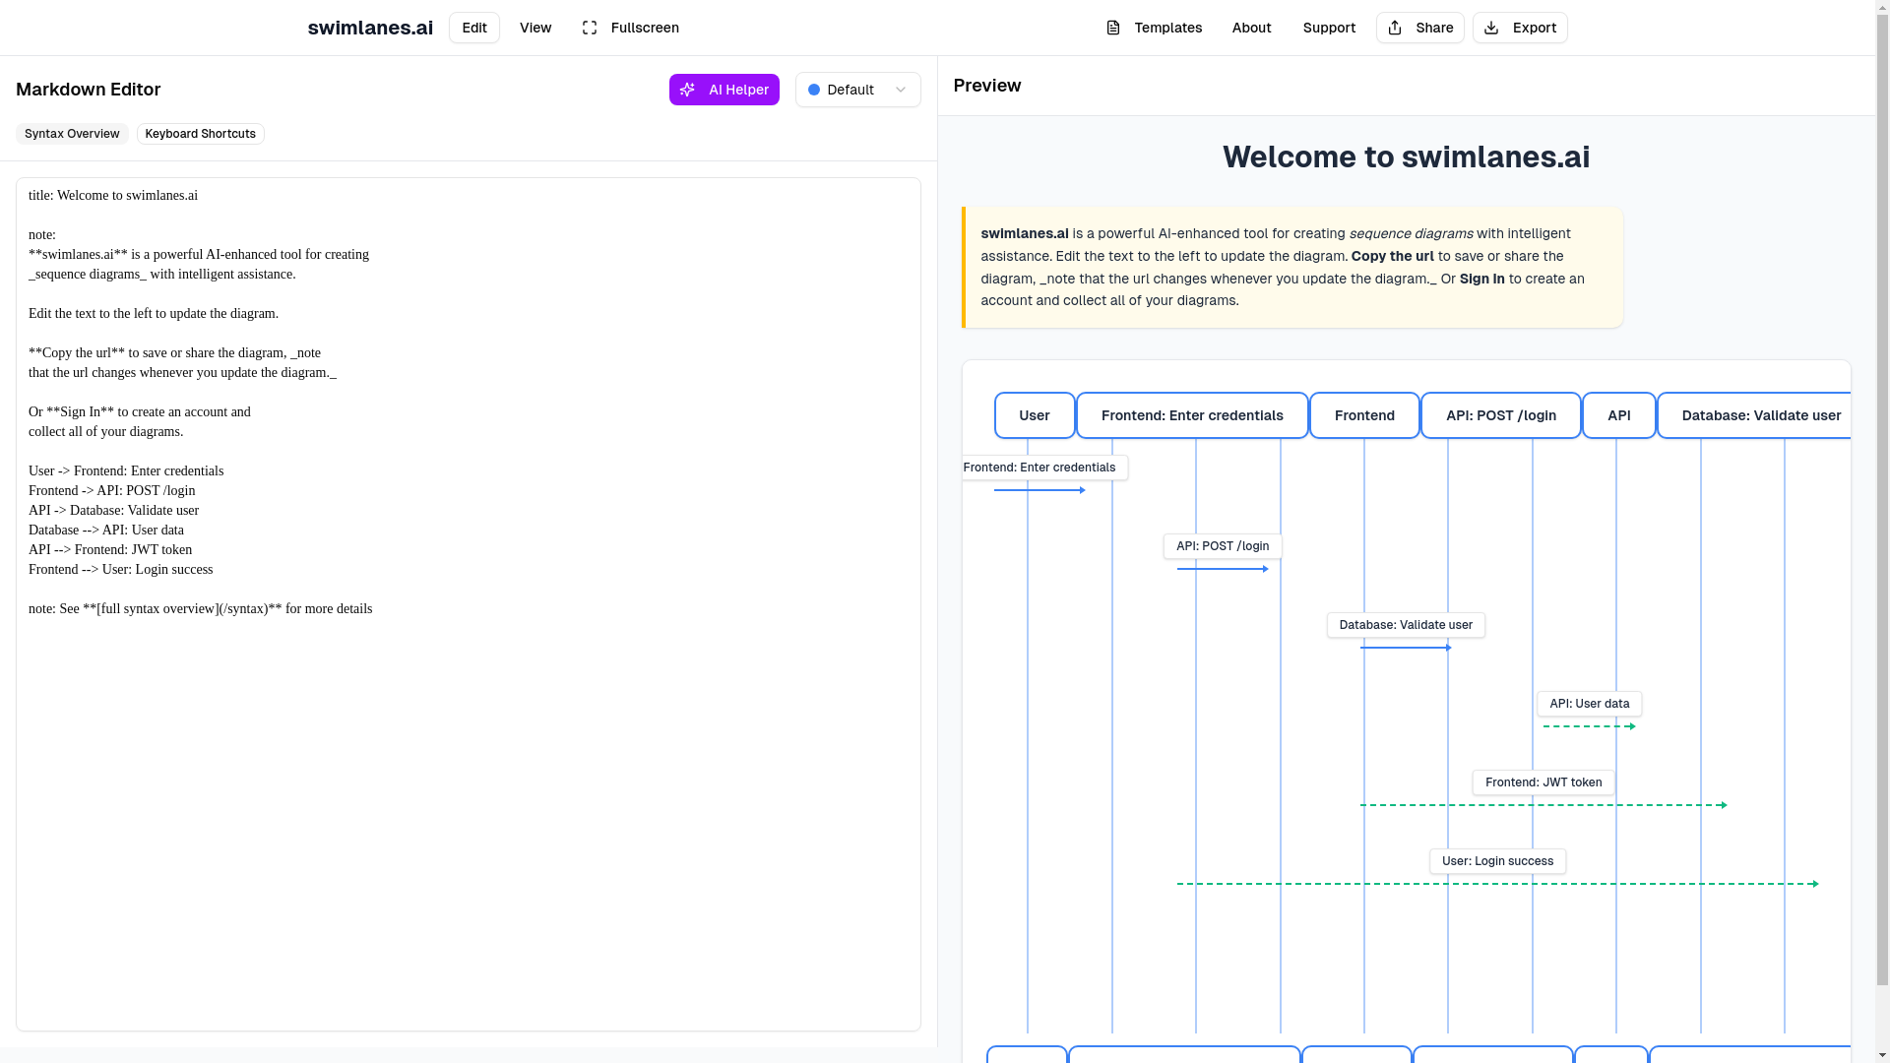This screenshot has width=1890, height=1063.
Task: Click the 'Markdown Editor' heading
Action: coord(89,90)
